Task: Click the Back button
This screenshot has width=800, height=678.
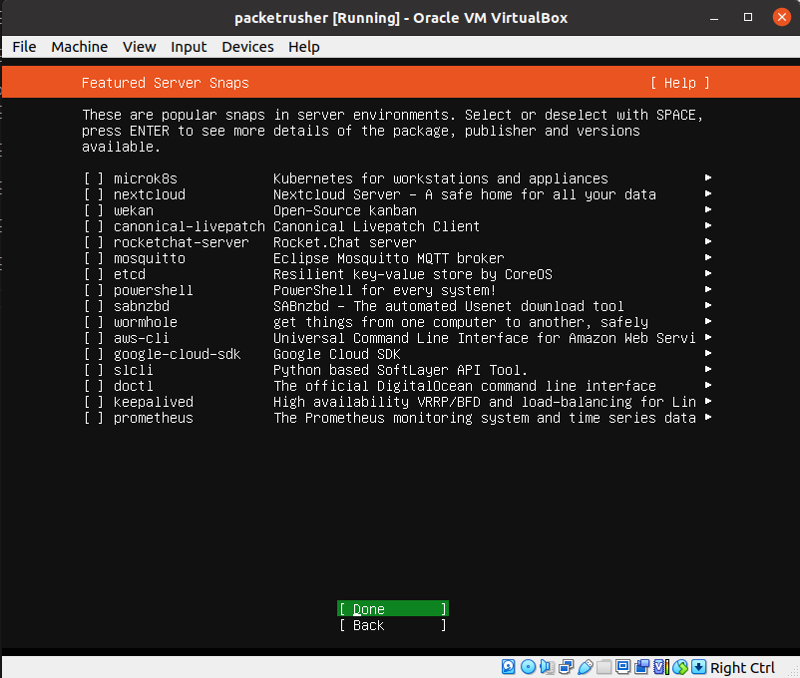Action: coord(392,625)
